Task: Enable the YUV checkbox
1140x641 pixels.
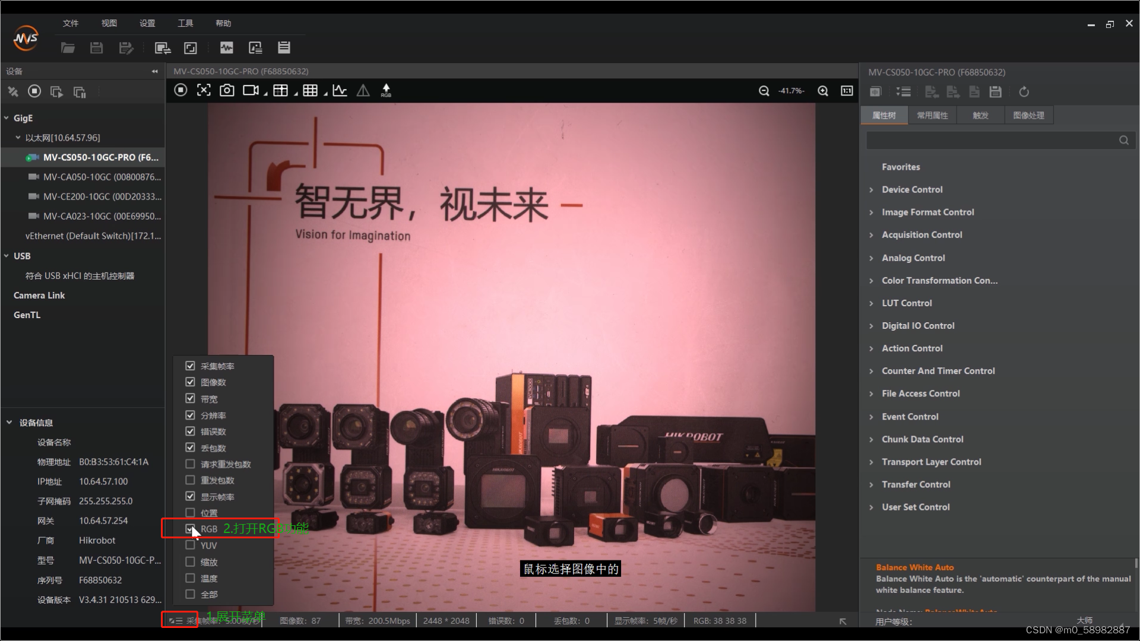Action: pyautogui.click(x=190, y=545)
